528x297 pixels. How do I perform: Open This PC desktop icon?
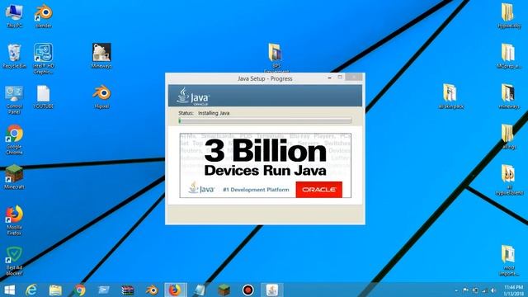coord(14,16)
